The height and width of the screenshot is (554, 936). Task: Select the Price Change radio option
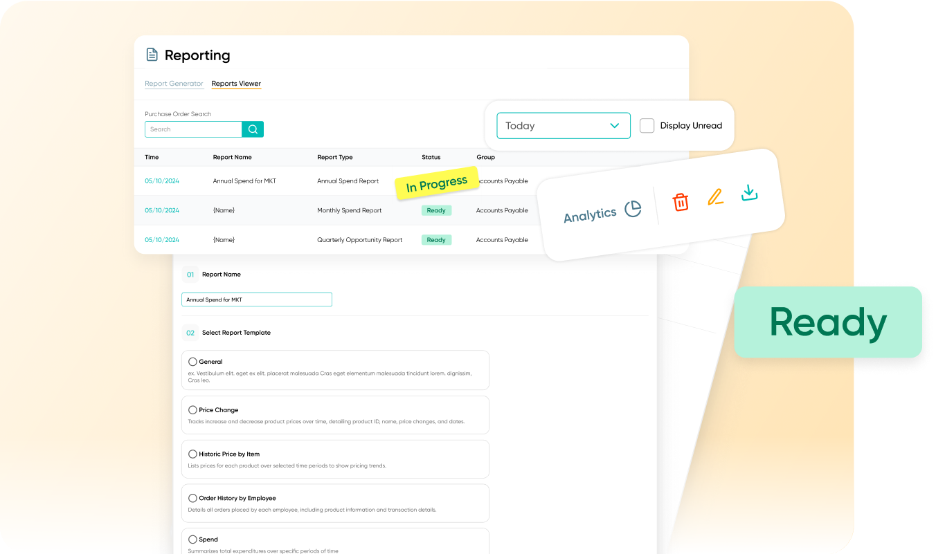(192, 410)
